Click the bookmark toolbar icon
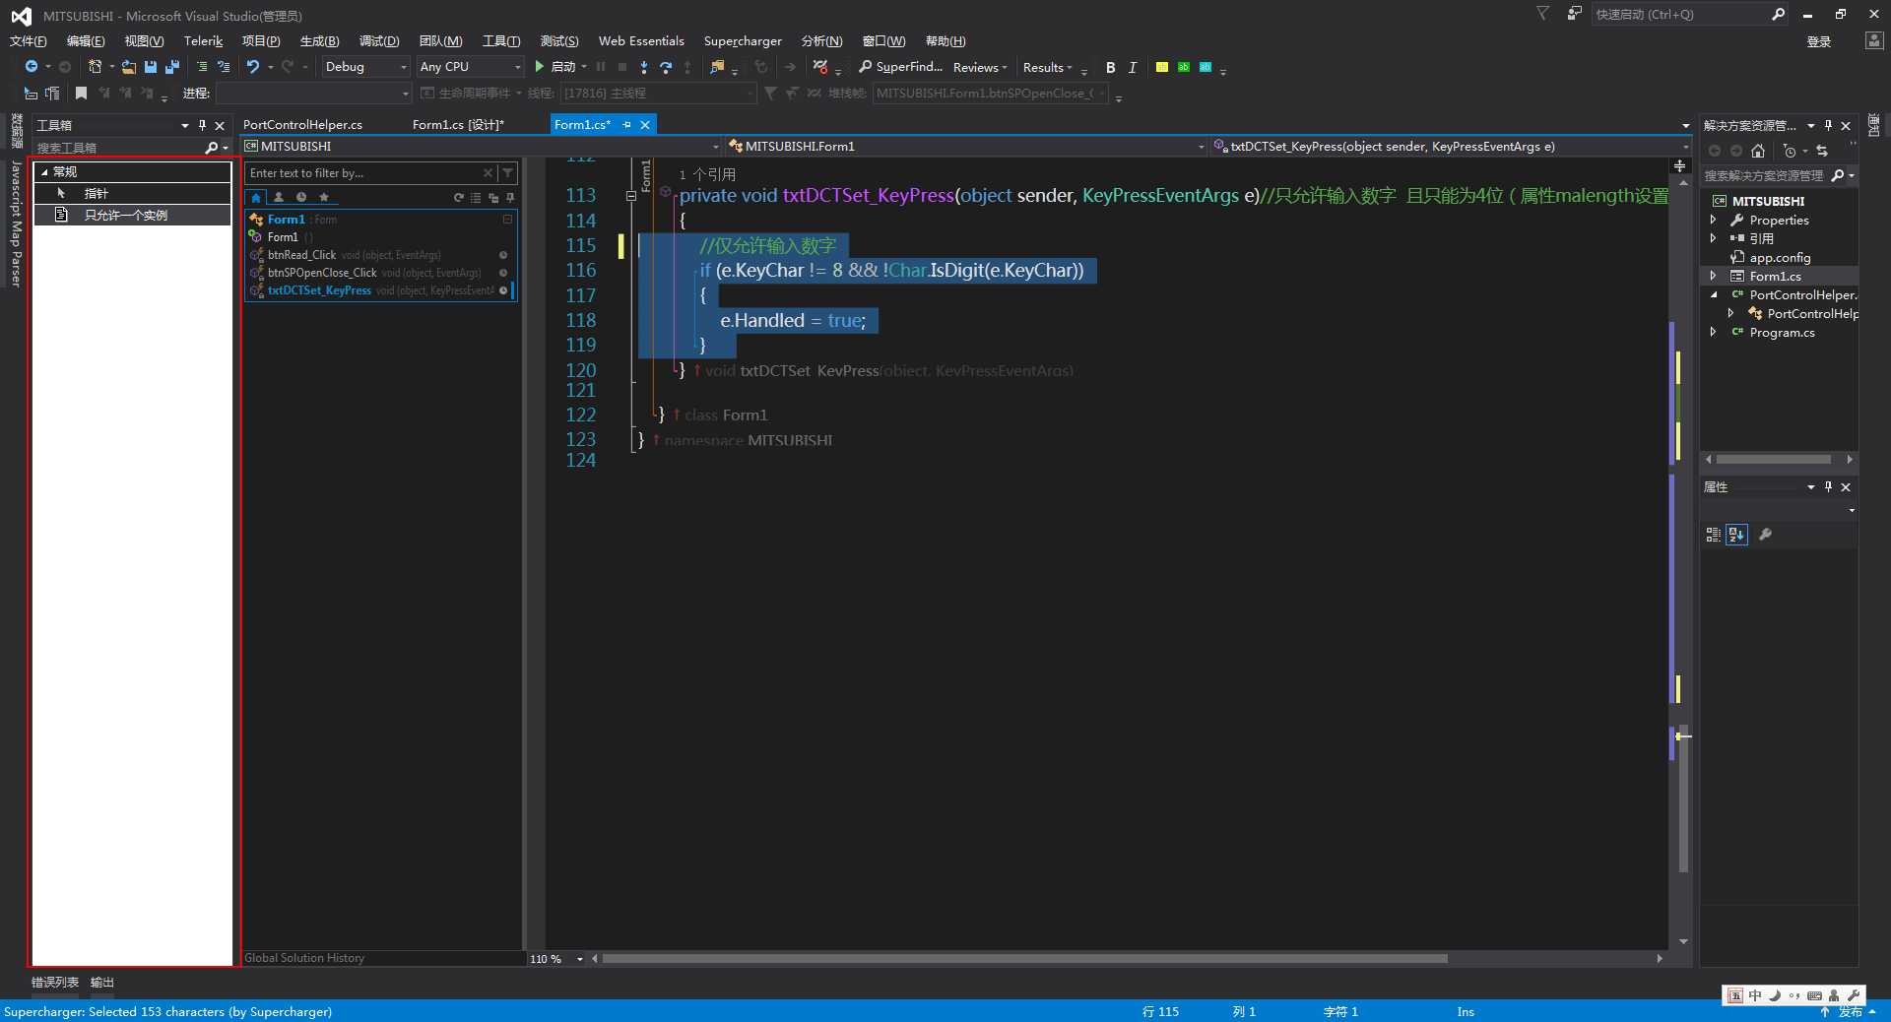 click(x=82, y=94)
